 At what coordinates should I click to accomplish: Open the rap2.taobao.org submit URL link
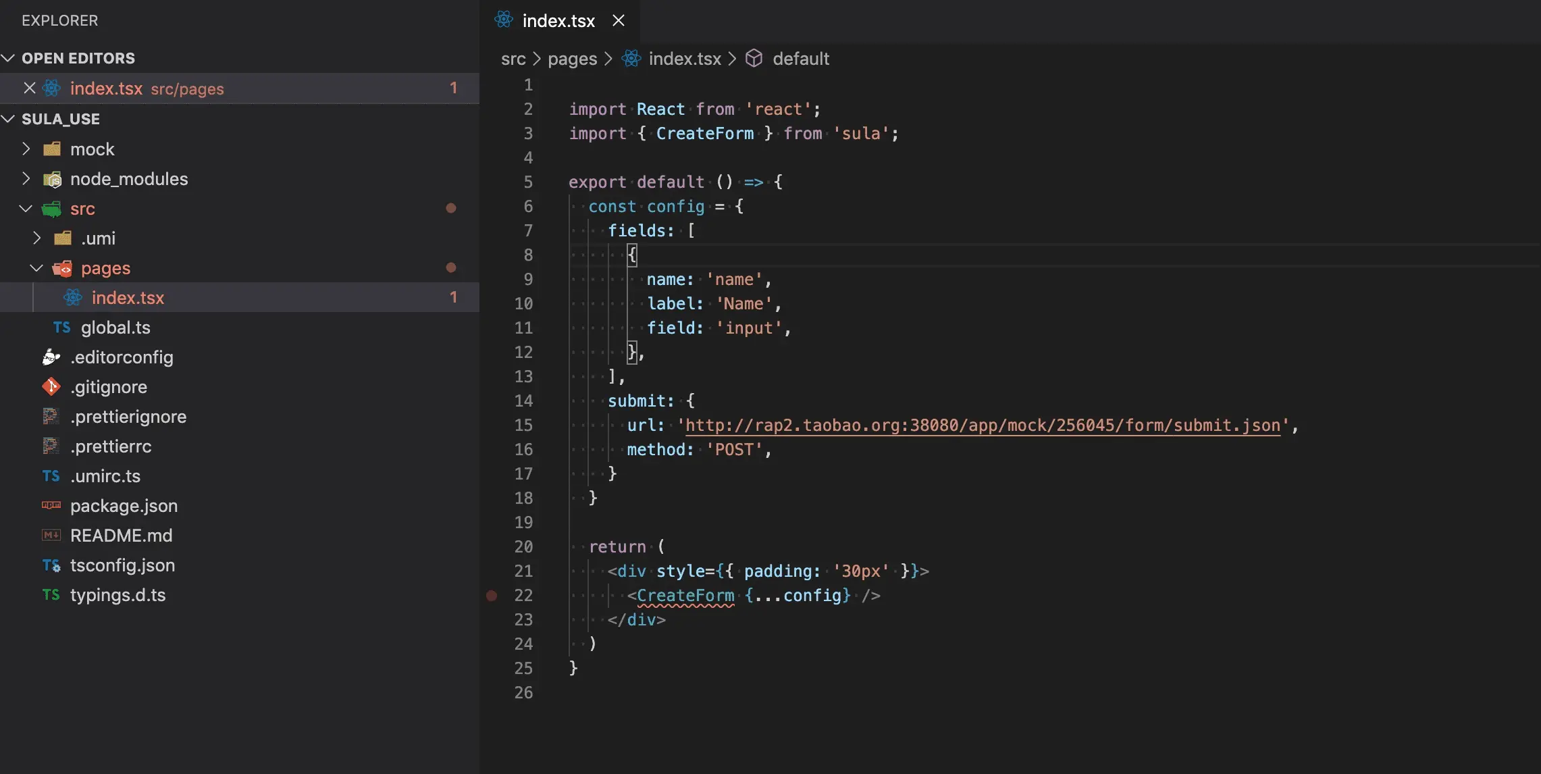coord(983,425)
